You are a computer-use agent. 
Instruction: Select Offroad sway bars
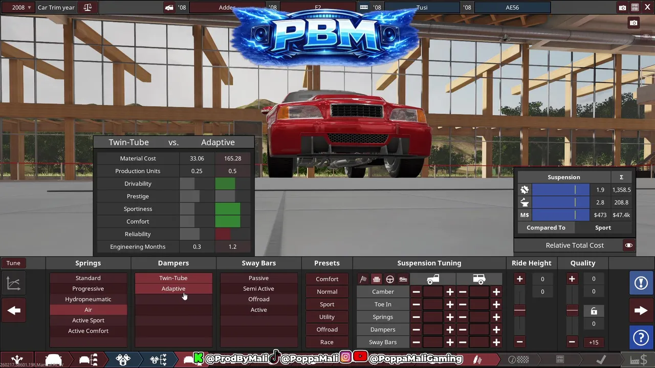pos(258,299)
